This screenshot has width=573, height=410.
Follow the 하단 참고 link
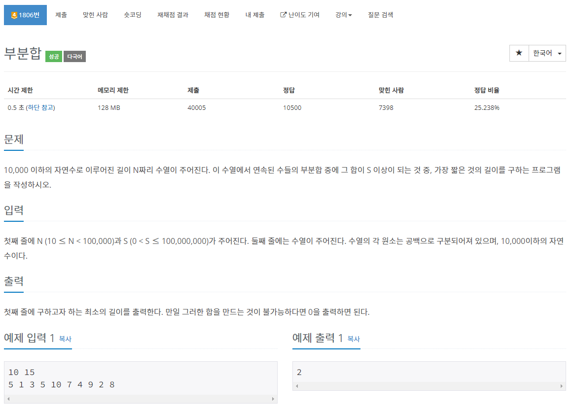(x=40, y=108)
